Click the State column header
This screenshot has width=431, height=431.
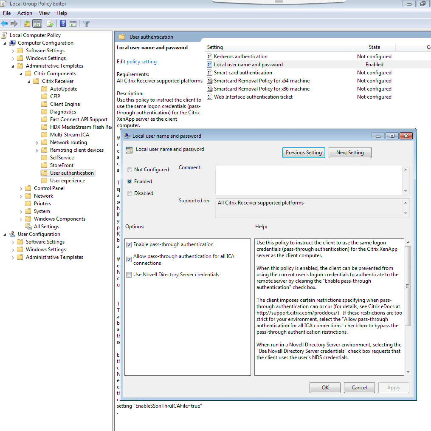point(375,47)
